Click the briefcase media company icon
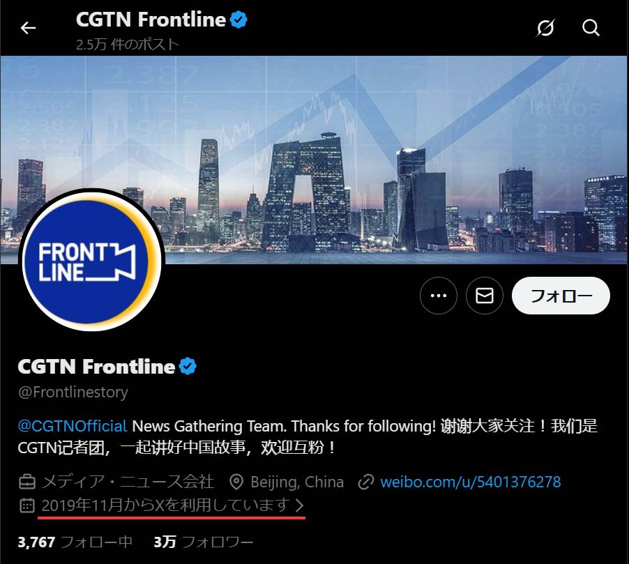629x564 pixels. [x=27, y=482]
